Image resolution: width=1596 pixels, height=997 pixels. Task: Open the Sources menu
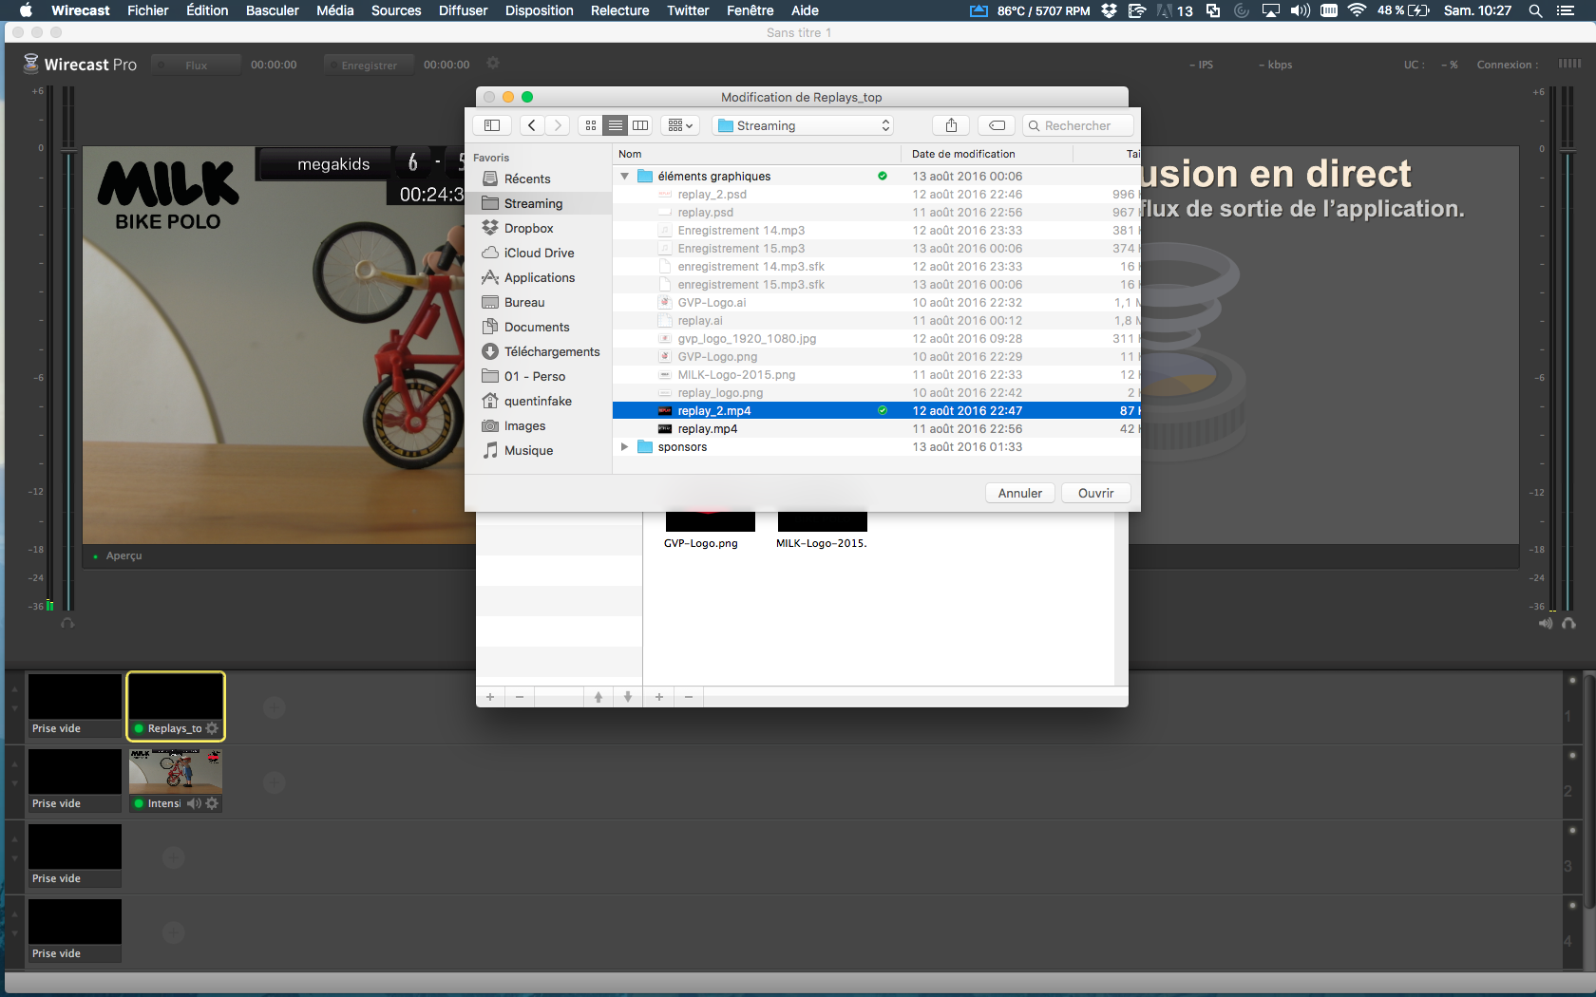click(395, 10)
